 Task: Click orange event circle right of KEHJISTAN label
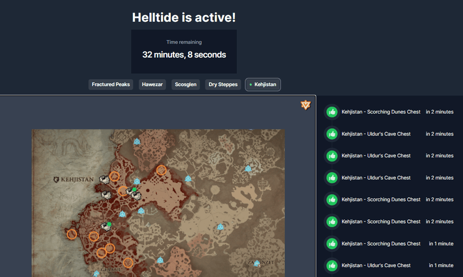pyautogui.click(x=114, y=176)
